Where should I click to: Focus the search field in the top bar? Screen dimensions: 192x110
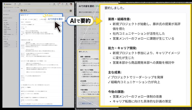[37, 4]
